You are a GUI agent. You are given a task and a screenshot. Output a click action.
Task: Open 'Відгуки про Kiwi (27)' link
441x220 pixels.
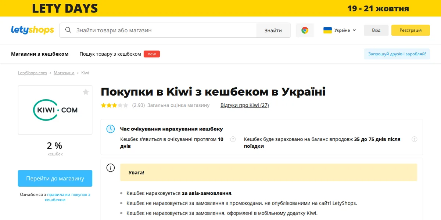tap(244, 105)
